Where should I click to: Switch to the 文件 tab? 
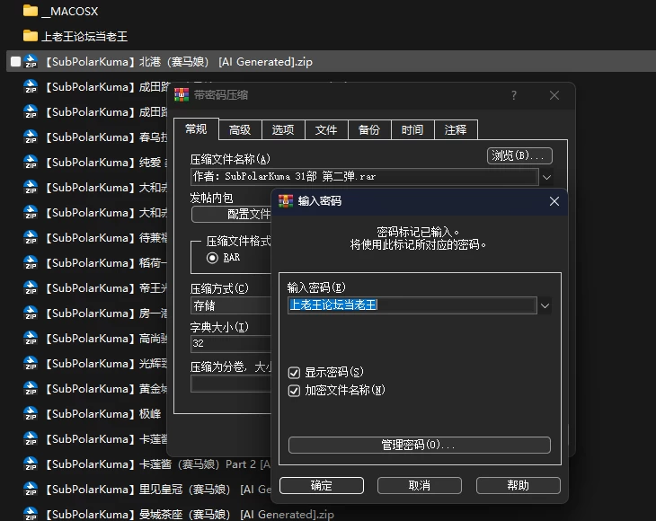[x=326, y=129]
